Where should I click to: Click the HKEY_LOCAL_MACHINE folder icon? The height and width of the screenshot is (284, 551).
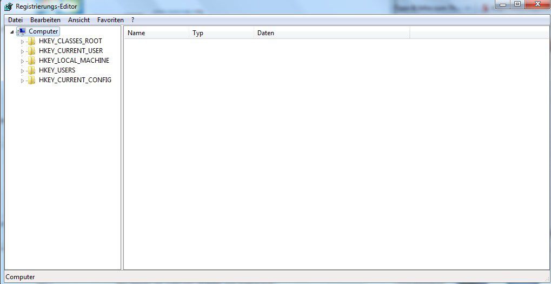pyautogui.click(x=32, y=61)
